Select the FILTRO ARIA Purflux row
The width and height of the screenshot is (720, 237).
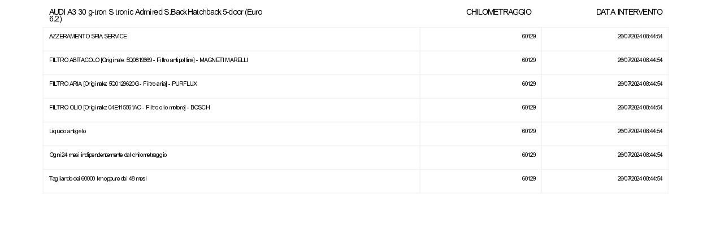coord(355,86)
